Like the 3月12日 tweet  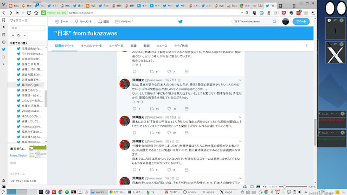pyautogui.click(x=169, y=133)
